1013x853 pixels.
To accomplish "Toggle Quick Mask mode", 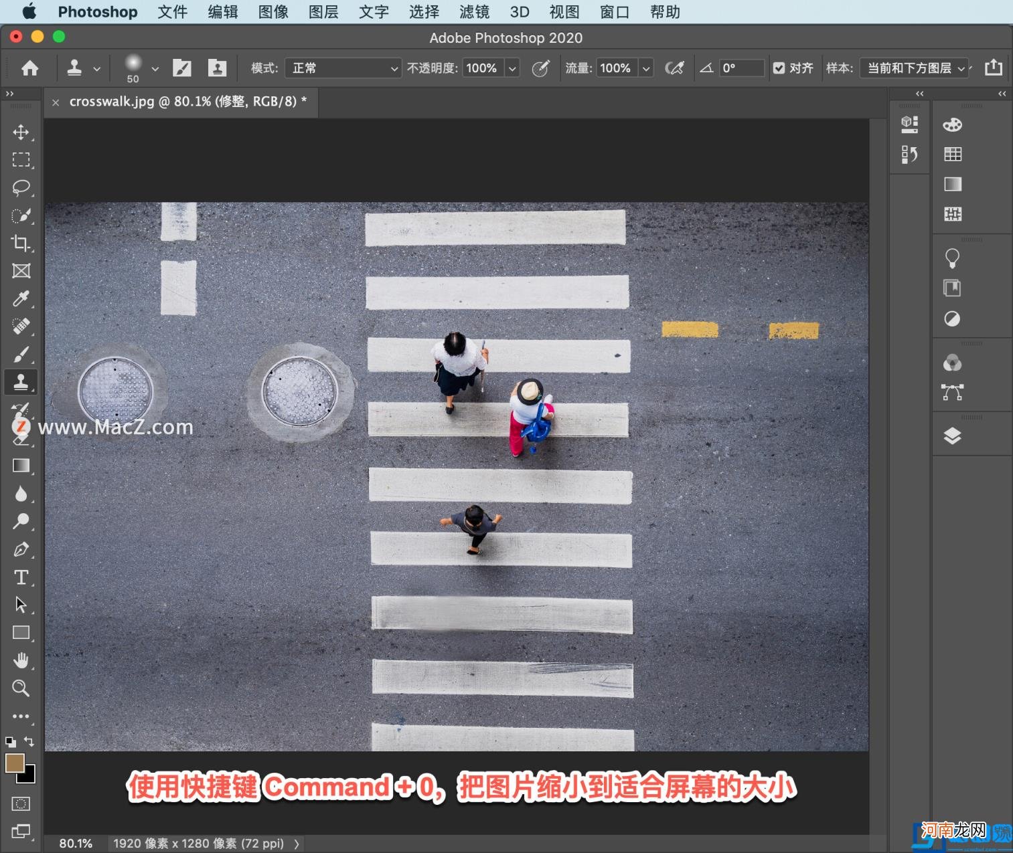I will coord(21,803).
